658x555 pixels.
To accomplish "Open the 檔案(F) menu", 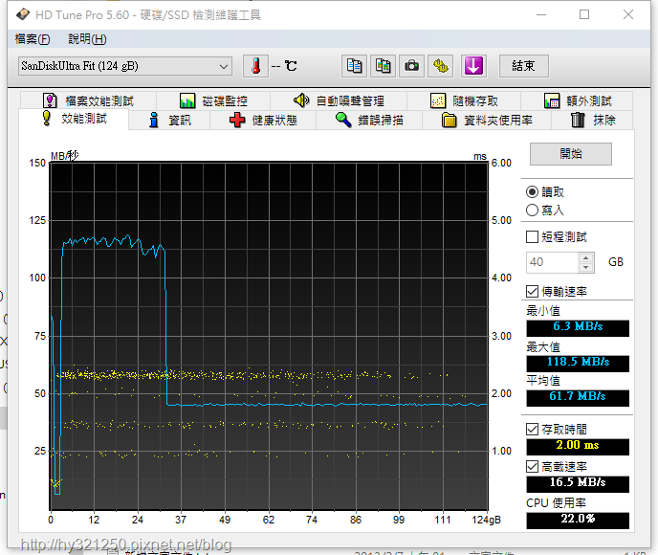I will (x=33, y=39).
